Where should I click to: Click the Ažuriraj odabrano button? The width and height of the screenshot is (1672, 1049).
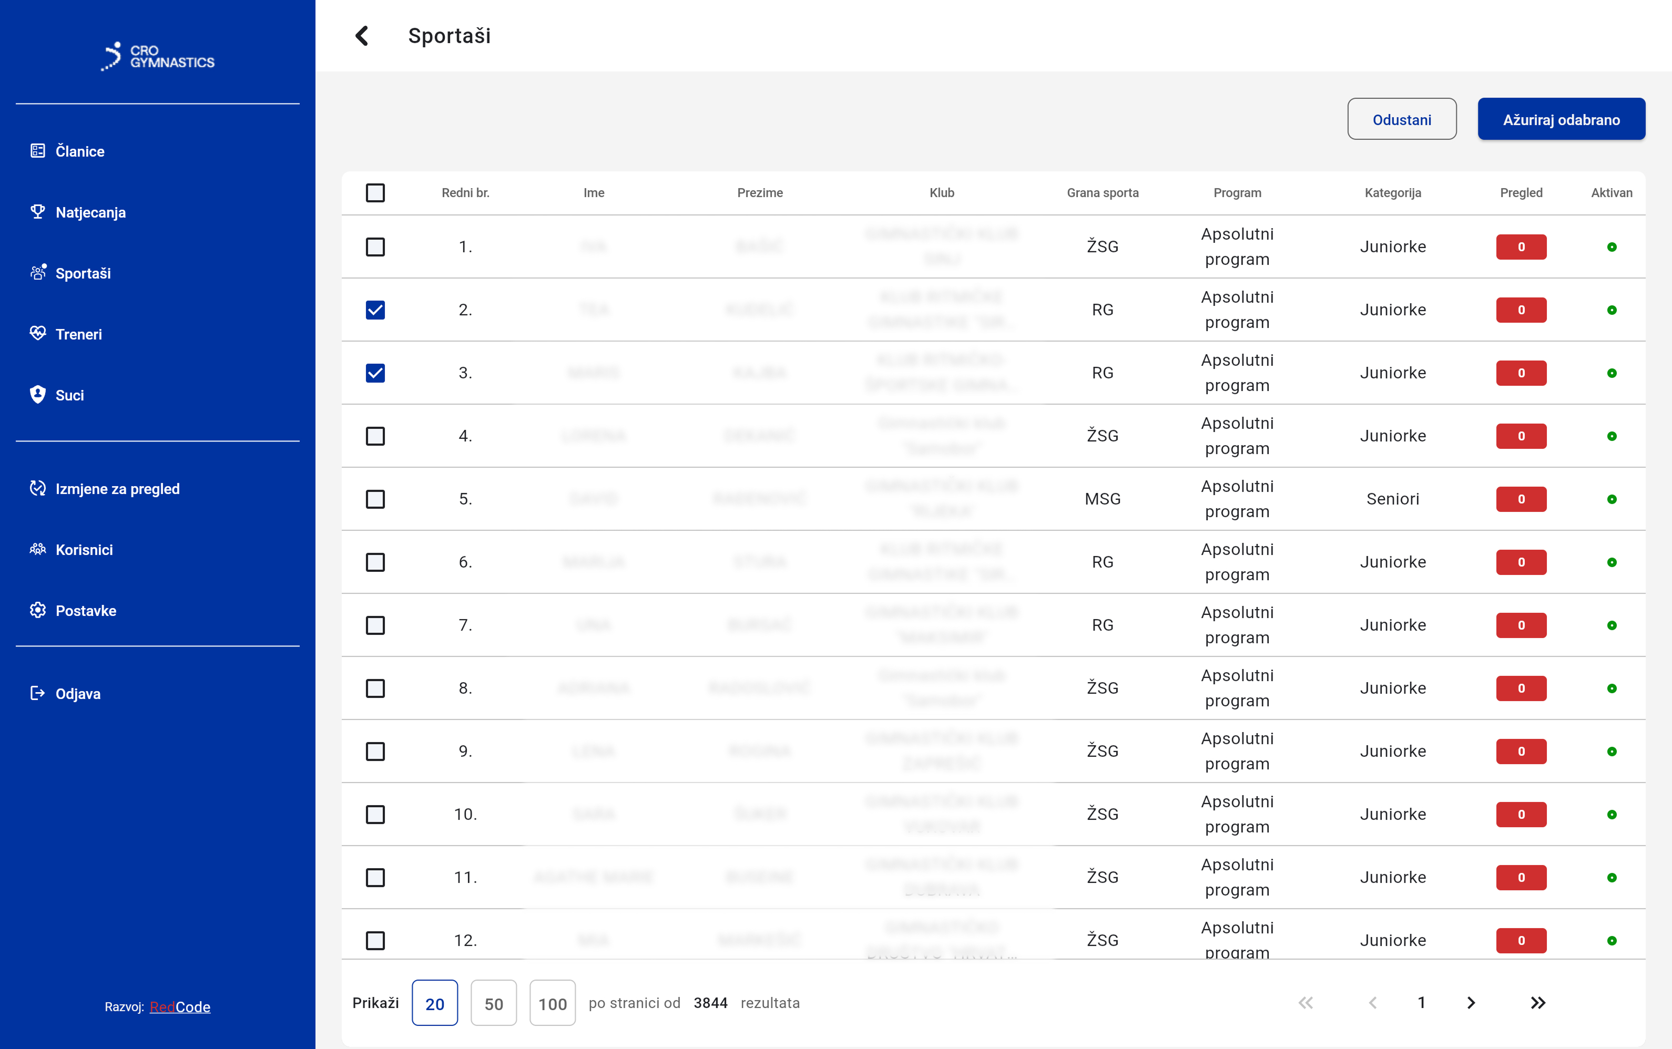click(1561, 119)
